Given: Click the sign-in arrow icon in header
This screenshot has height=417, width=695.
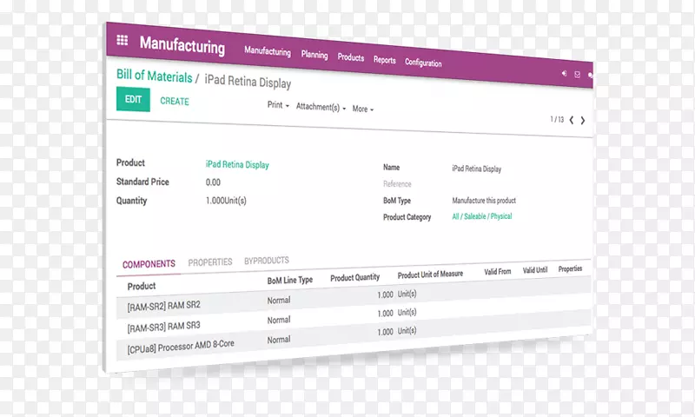Looking at the screenshot, I should (565, 73).
